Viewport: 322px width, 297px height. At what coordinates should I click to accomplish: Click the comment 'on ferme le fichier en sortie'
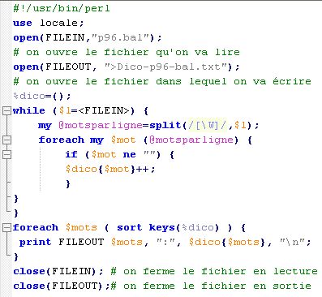(x=217, y=286)
